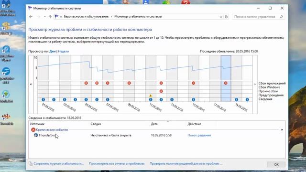Viewport: 306px width, 172px height.
Task: Sort by Действие column header
Action: tap(194, 124)
